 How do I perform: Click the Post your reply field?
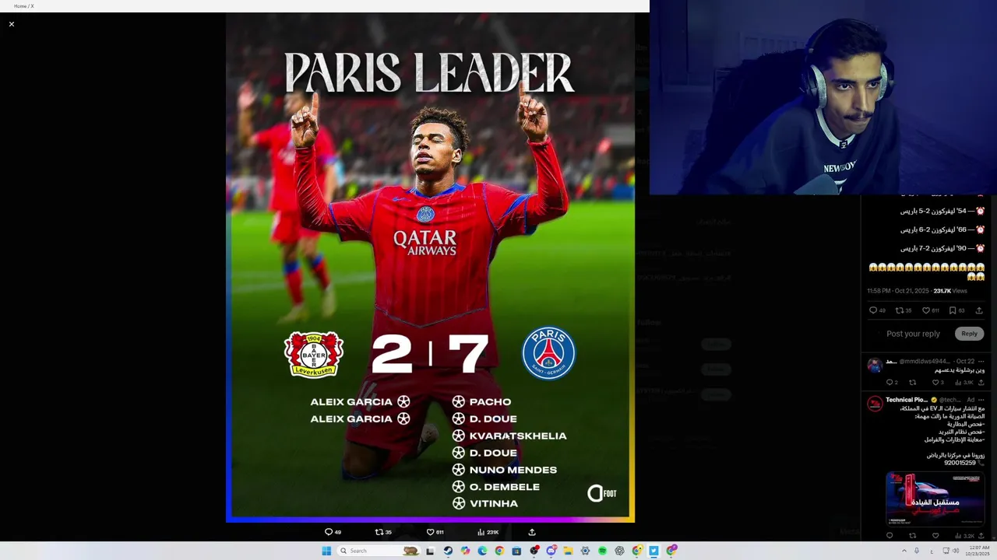913,334
